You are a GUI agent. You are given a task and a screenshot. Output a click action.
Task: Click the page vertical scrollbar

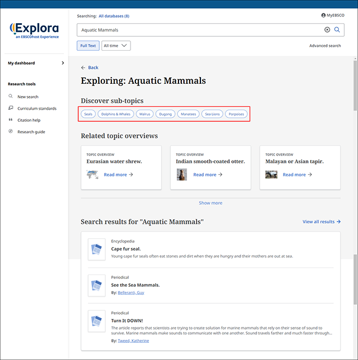click(355, 85)
